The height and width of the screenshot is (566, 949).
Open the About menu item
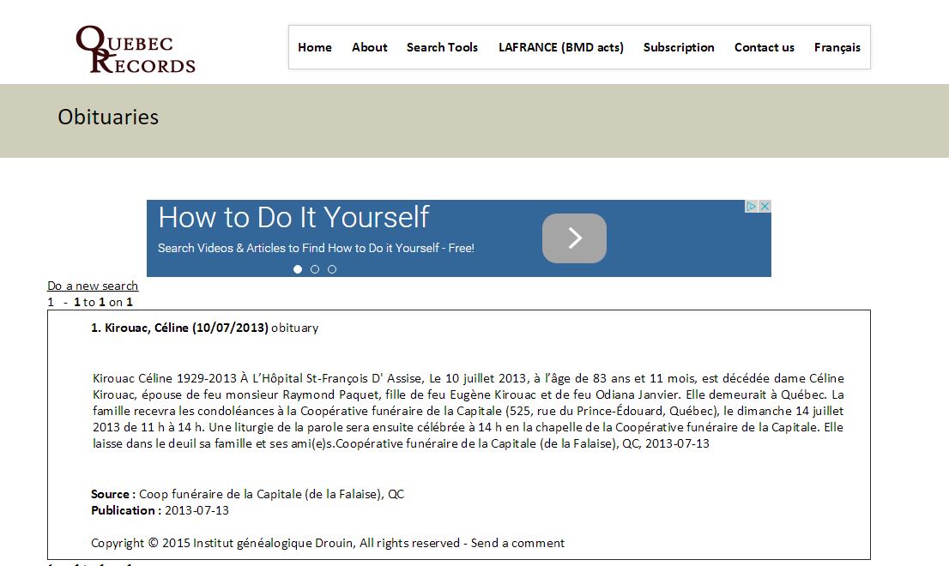click(370, 47)
